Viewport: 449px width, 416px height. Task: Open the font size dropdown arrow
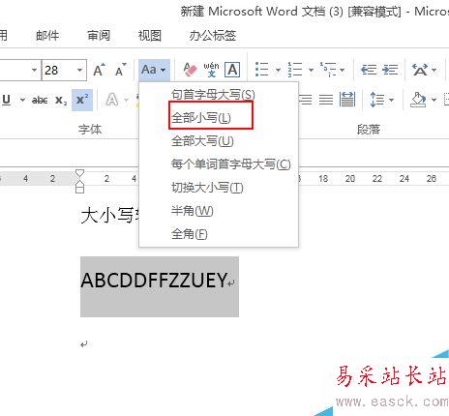point(79,70)
